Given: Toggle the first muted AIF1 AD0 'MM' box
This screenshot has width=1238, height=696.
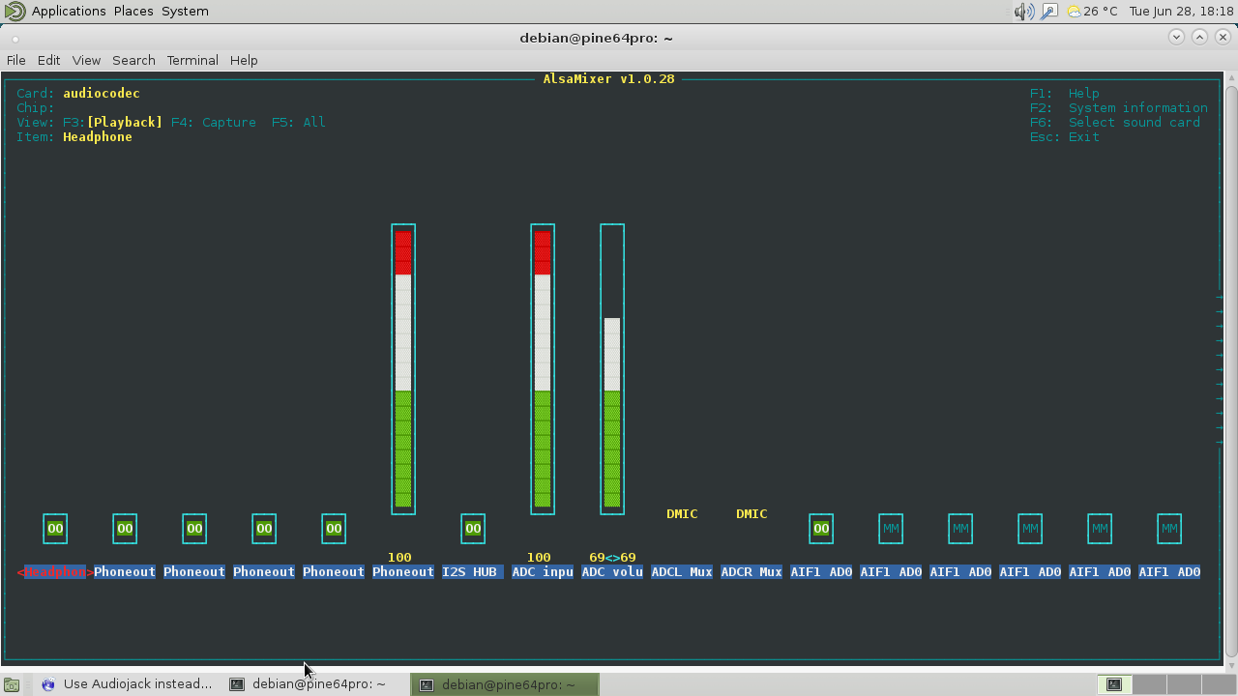Looking at the screenshot, I should (891, 529).
